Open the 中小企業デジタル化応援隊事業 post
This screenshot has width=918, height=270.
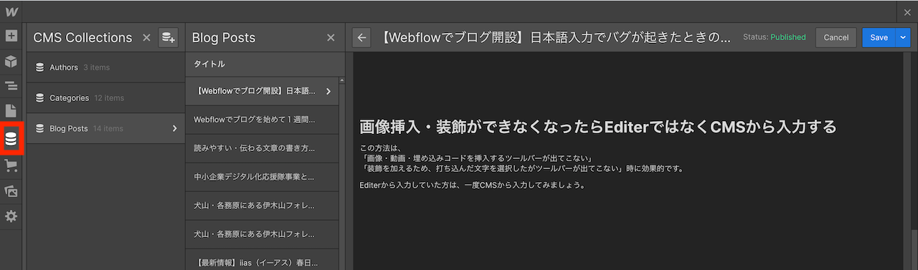coord(262,176)
